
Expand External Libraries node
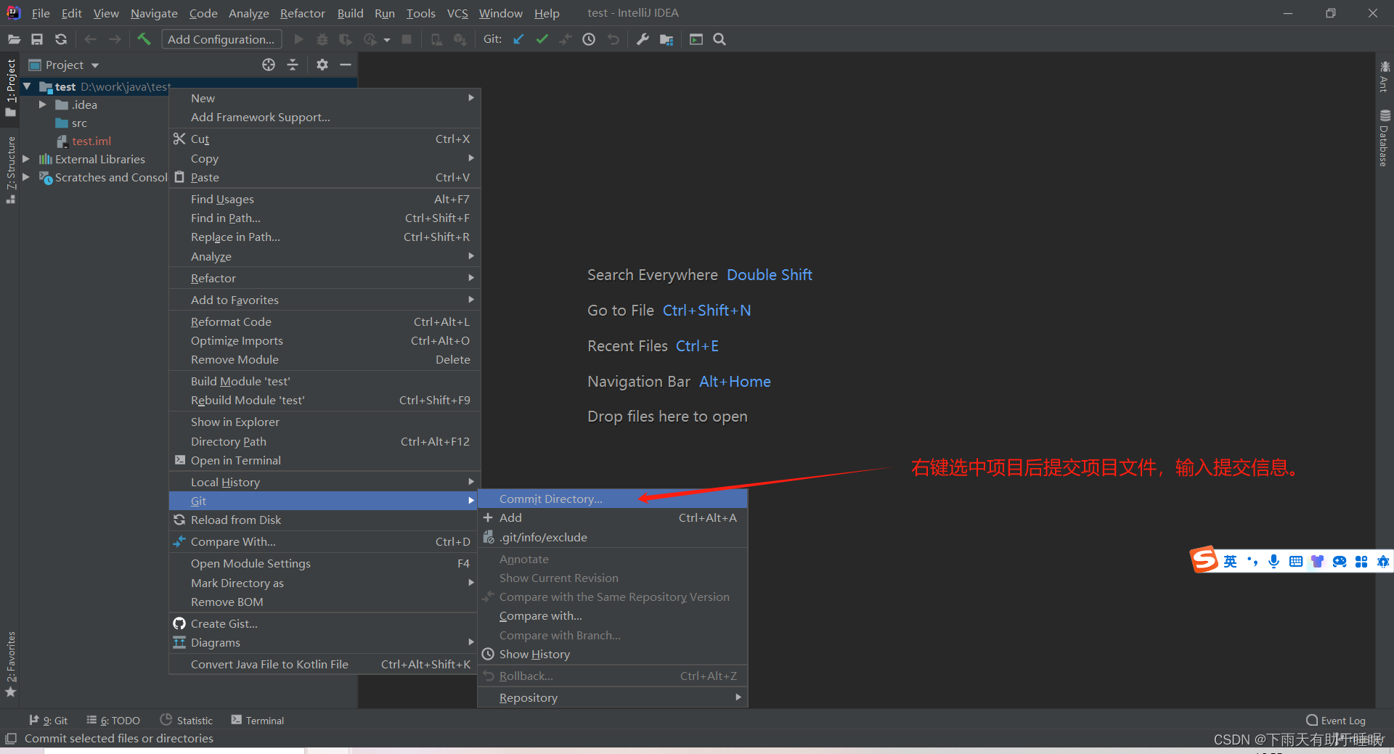[x=26, y=159]
